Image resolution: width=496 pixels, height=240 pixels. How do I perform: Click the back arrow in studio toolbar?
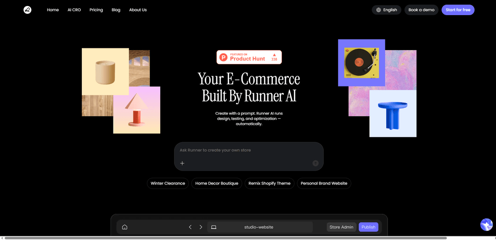pos(190,227)
